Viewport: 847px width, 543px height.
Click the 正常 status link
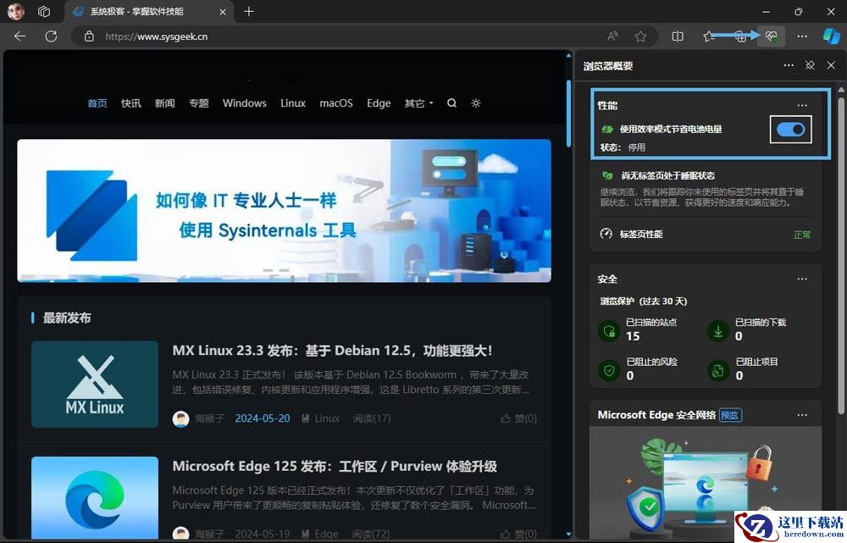point(801,235)
